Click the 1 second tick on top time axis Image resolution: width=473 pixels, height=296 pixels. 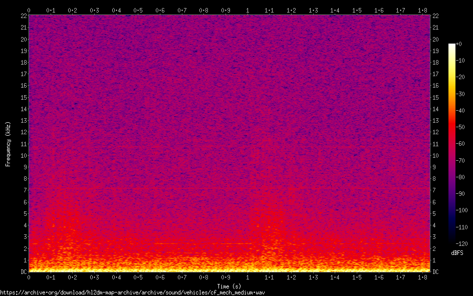click(248, 10)
